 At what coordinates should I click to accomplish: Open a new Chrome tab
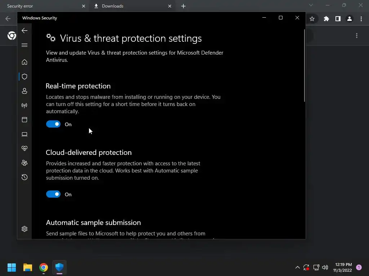[x=183, y=6]
